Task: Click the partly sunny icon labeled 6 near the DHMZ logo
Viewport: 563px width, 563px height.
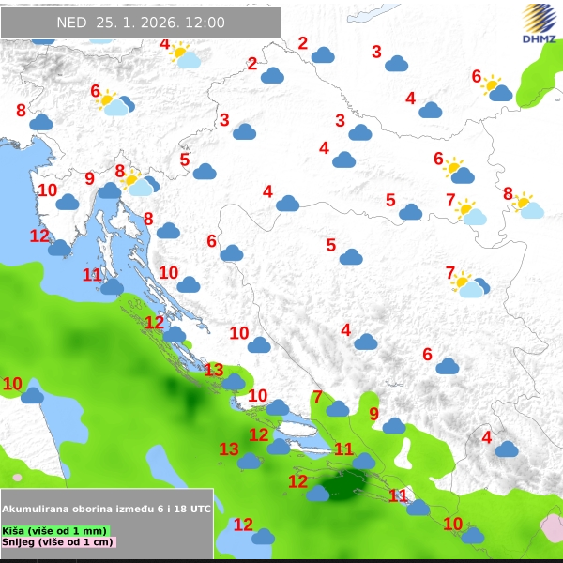Action: [x=496, y=89]
